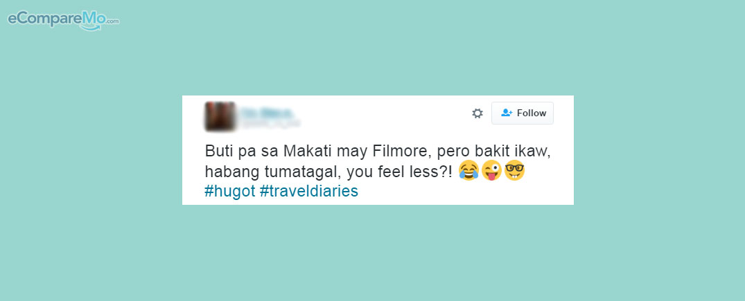The width and height of the screenshot is (745, 301).
Task: Click the phrase "habang tumatagal" in tweet
Action: pos(270,172)
